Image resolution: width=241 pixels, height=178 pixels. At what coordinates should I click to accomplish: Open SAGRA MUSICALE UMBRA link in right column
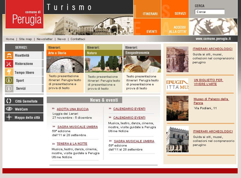tap(134, 141)
